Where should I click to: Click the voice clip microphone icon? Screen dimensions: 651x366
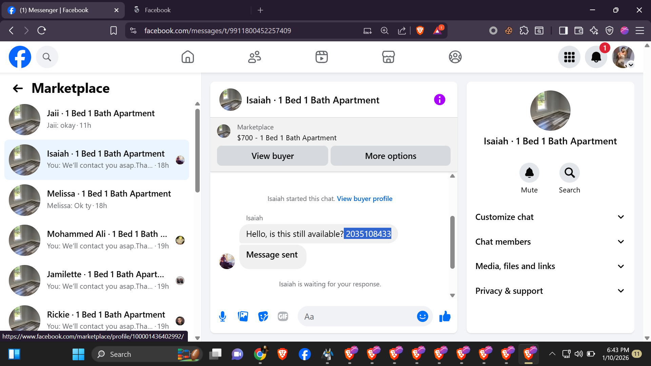tap(222, 317)
